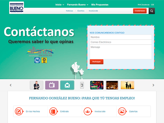164x123 pixels.
Task: Focus the Mensaje text area
Action: [x=121, y=52]
